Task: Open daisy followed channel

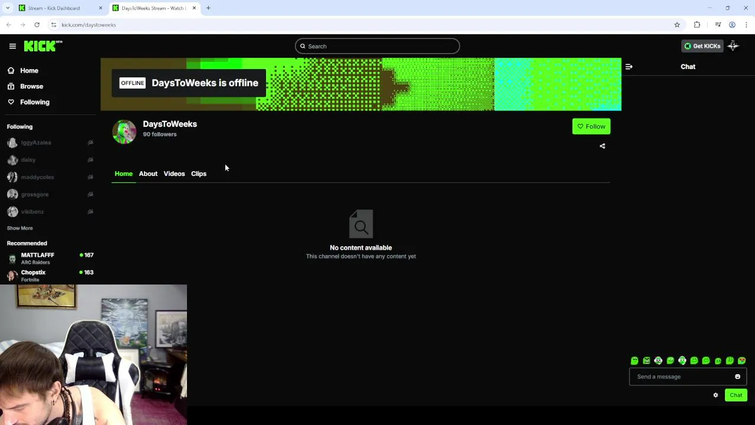Action: click(x=50, y=160)
